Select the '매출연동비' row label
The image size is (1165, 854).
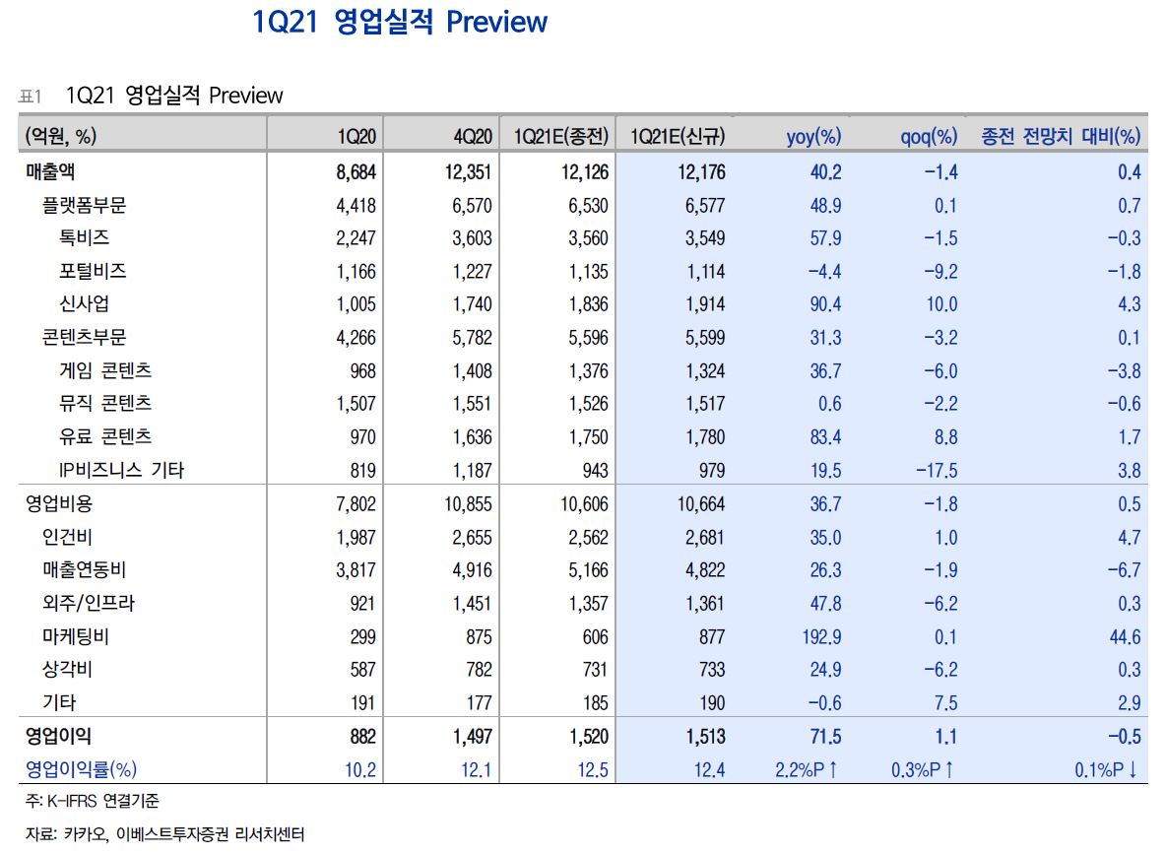84,570
